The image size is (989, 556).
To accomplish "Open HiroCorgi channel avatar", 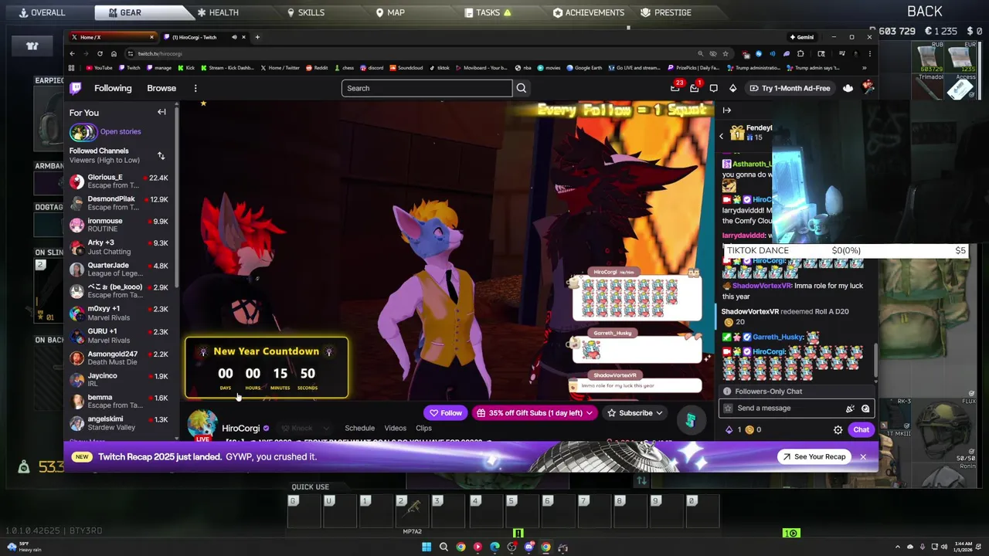I will click(202, 425).
